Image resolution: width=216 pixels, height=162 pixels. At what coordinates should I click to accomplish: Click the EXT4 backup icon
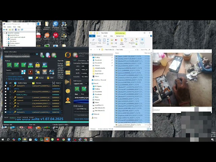(x=30, y=65)
